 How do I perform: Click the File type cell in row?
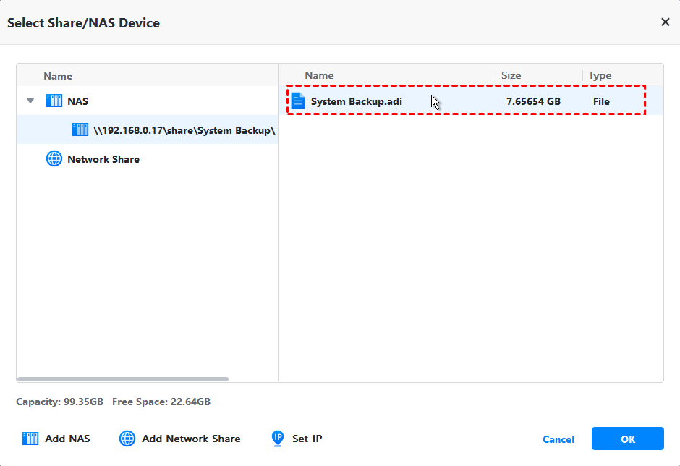(x=601, y=101)
